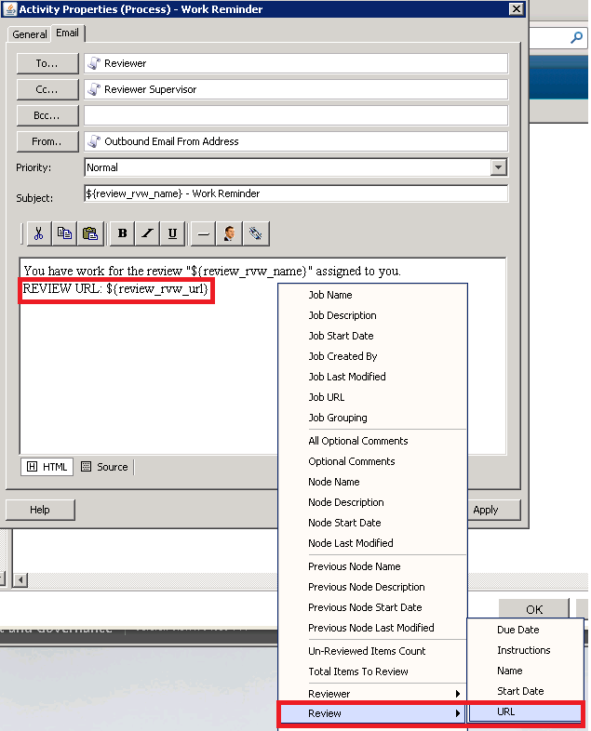Click into the Subject field
The image size is (591, 731).
coord(295,193)
